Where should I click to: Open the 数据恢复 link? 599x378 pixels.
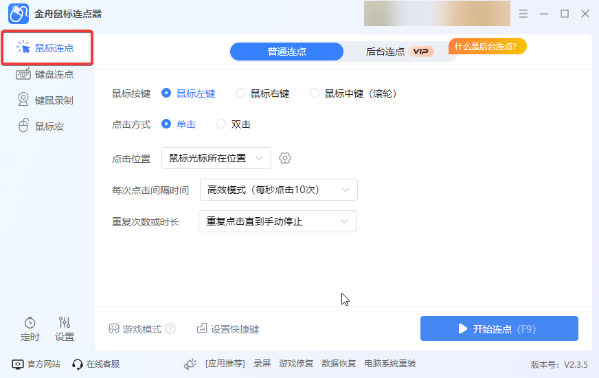(339, 364)
